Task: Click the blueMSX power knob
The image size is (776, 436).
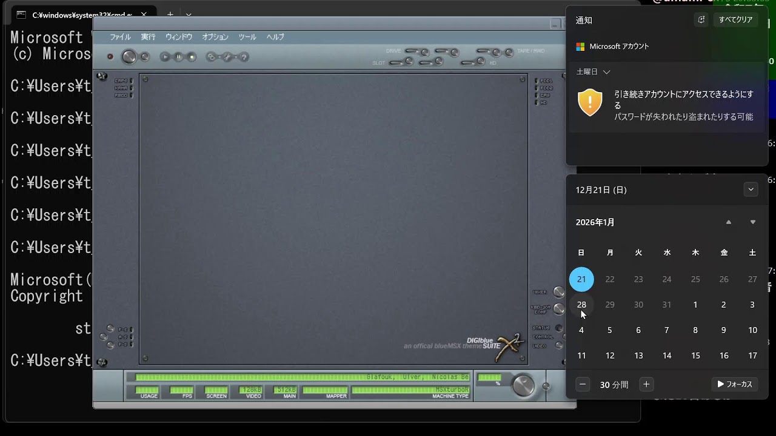Action: pyautogui.click(x=129, y=57)
